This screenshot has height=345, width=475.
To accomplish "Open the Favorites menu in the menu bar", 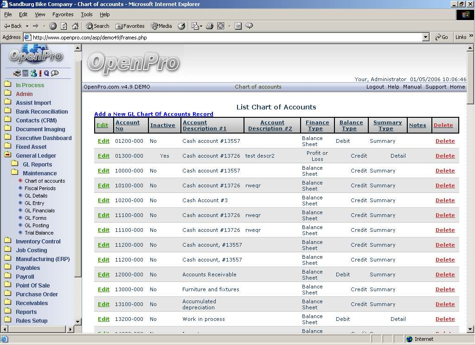I will [63, 14].
